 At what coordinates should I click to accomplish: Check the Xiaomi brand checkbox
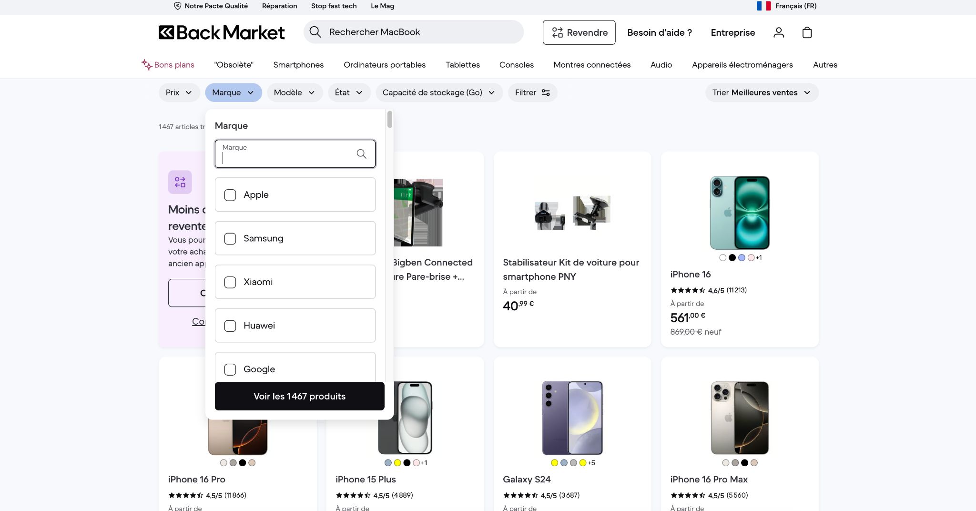[x=230, y=282]
